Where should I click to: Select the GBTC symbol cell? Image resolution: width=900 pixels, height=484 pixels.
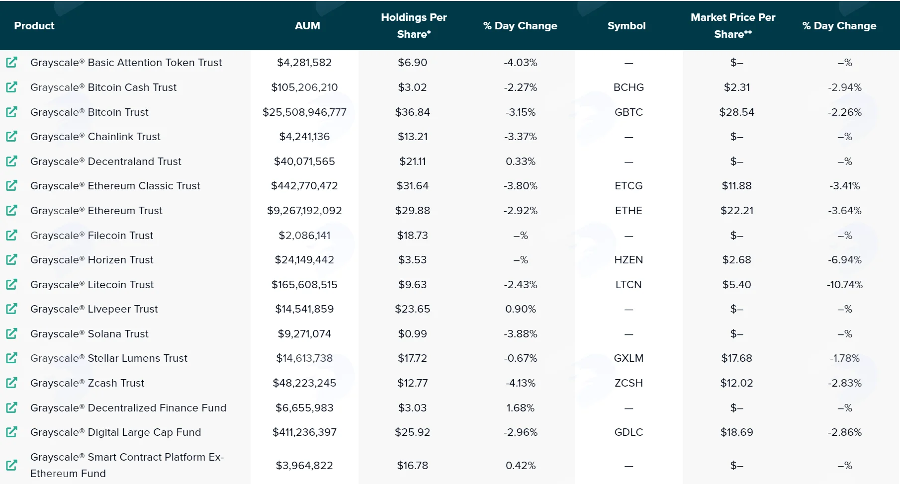[629, 112]
